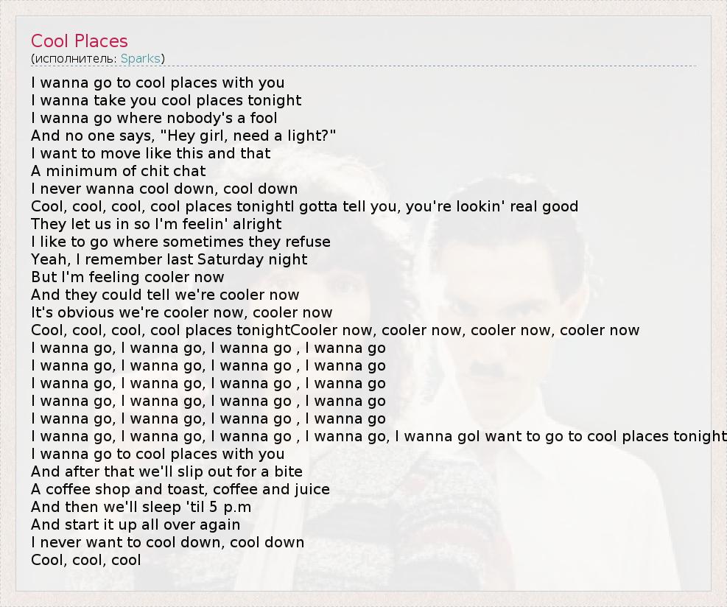Click the lyric line "I wanna take you cool places tonight"
Viewport: 727px width, 607px height.
tap(166, 100)
